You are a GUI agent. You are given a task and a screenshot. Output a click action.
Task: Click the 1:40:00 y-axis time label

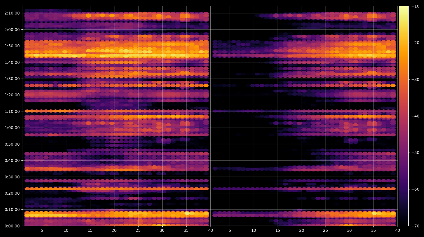(12, 62)
